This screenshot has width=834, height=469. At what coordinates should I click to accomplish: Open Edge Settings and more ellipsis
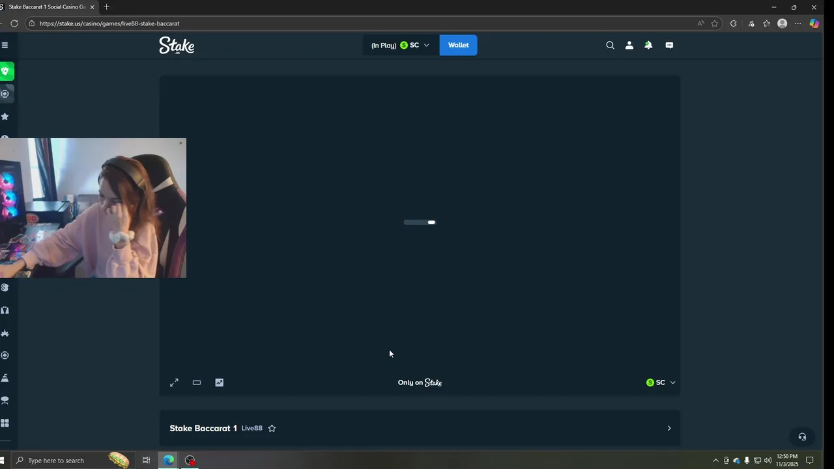[798, 23]
